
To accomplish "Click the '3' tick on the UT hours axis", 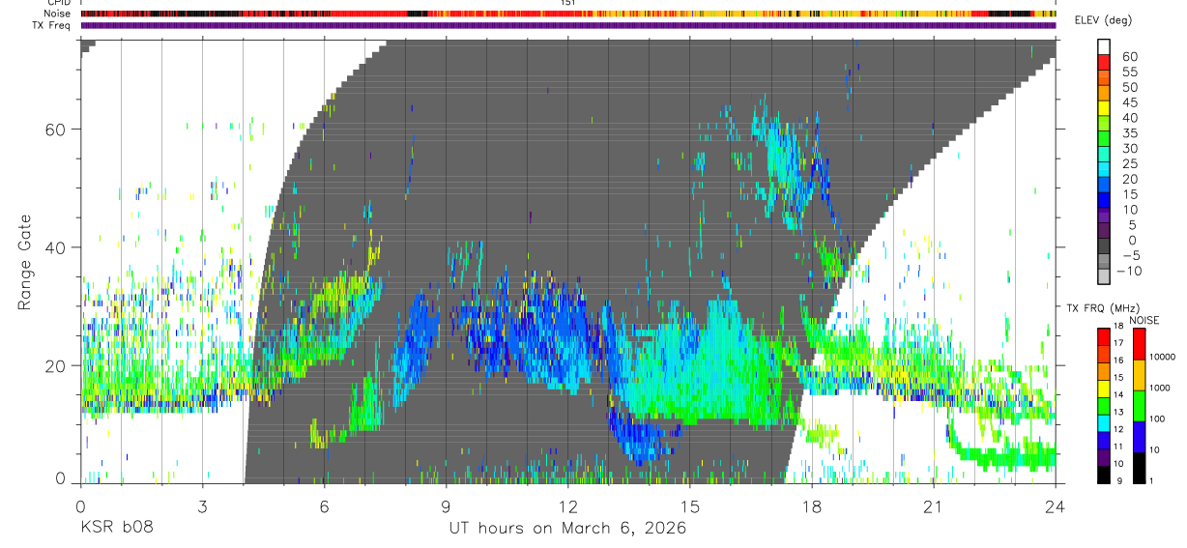I will click(202, 506).
